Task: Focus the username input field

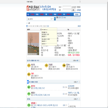Action: [x=67, y=7]
